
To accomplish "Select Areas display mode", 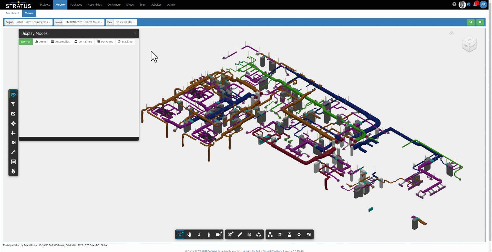I will click(x=41, y=42).
